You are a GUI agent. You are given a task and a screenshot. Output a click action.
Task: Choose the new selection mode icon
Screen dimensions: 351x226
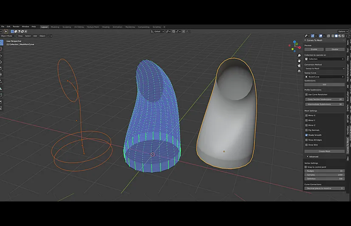click(12, 31)
